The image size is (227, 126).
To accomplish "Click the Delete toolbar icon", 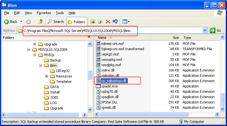I will (x=108, y=22).
